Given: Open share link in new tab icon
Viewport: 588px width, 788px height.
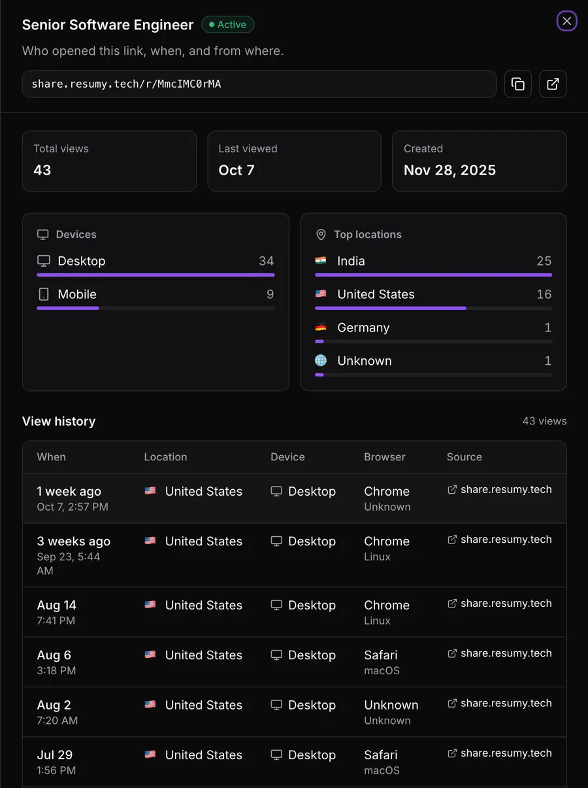Looking at the screenshot, I should [553, 84].
